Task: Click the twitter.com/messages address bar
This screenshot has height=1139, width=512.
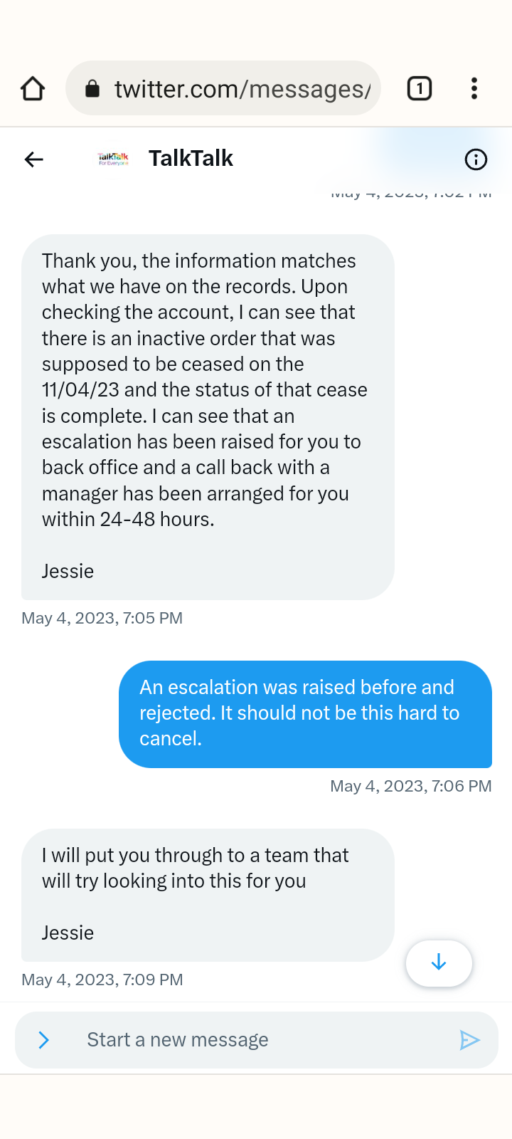Action: click(242, 89)
